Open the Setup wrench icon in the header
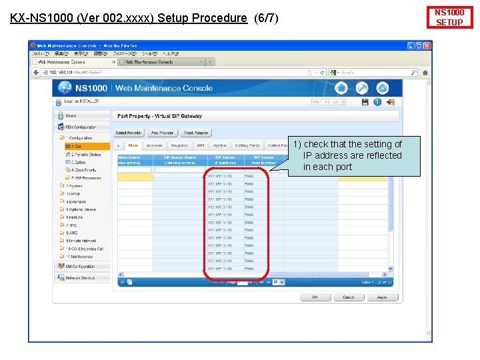This screenshot has height=360, width=480. [362, 88]
